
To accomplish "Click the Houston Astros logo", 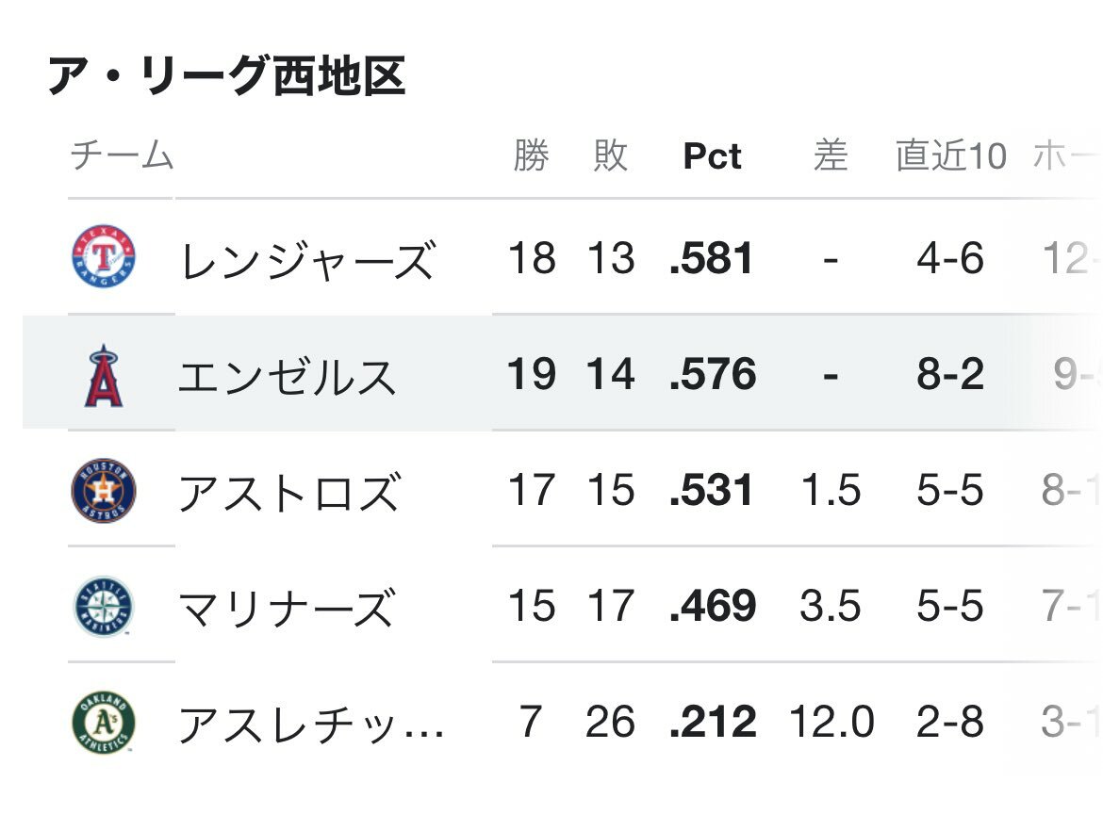I will [104, 491].
